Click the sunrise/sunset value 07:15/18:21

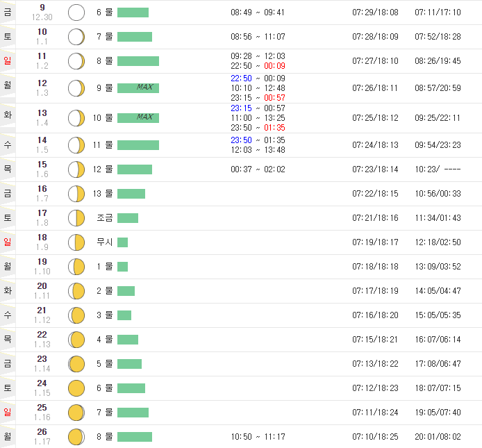375,340
